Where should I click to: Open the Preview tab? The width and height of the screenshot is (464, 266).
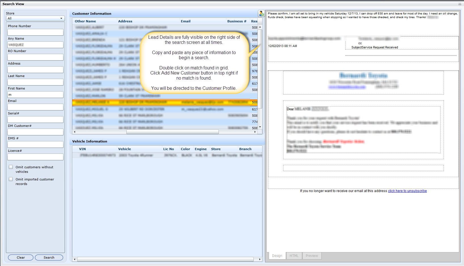312,256
